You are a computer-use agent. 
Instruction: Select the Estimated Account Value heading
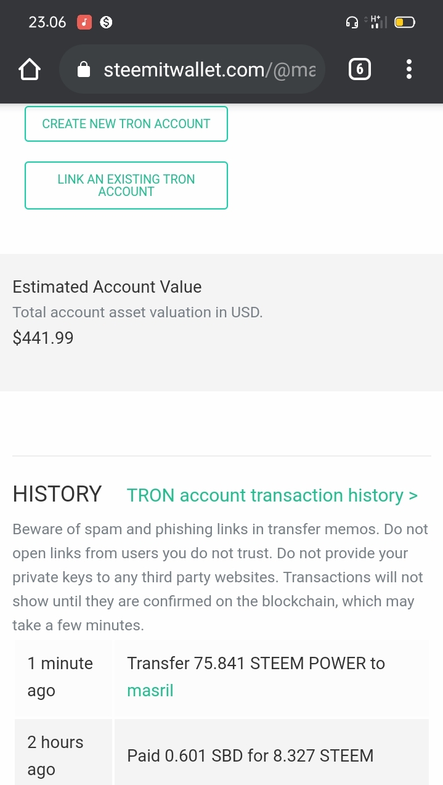click(107, 287)
